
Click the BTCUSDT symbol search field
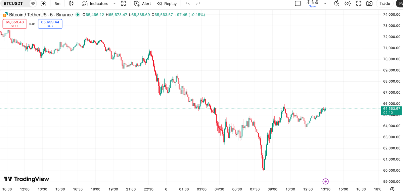(13, 4)
